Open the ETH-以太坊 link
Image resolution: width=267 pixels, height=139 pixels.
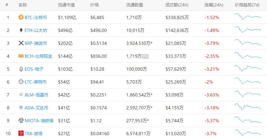pyautogui.click(x=36, y=30)
